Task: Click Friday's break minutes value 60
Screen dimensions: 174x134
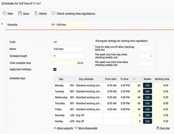Action: point(136,109)
